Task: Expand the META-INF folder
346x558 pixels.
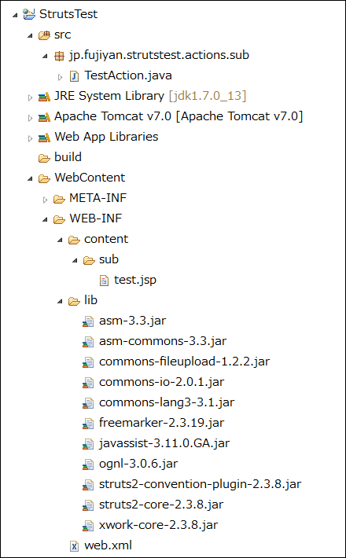Action: pyautogui.click(x=45, y=200)
